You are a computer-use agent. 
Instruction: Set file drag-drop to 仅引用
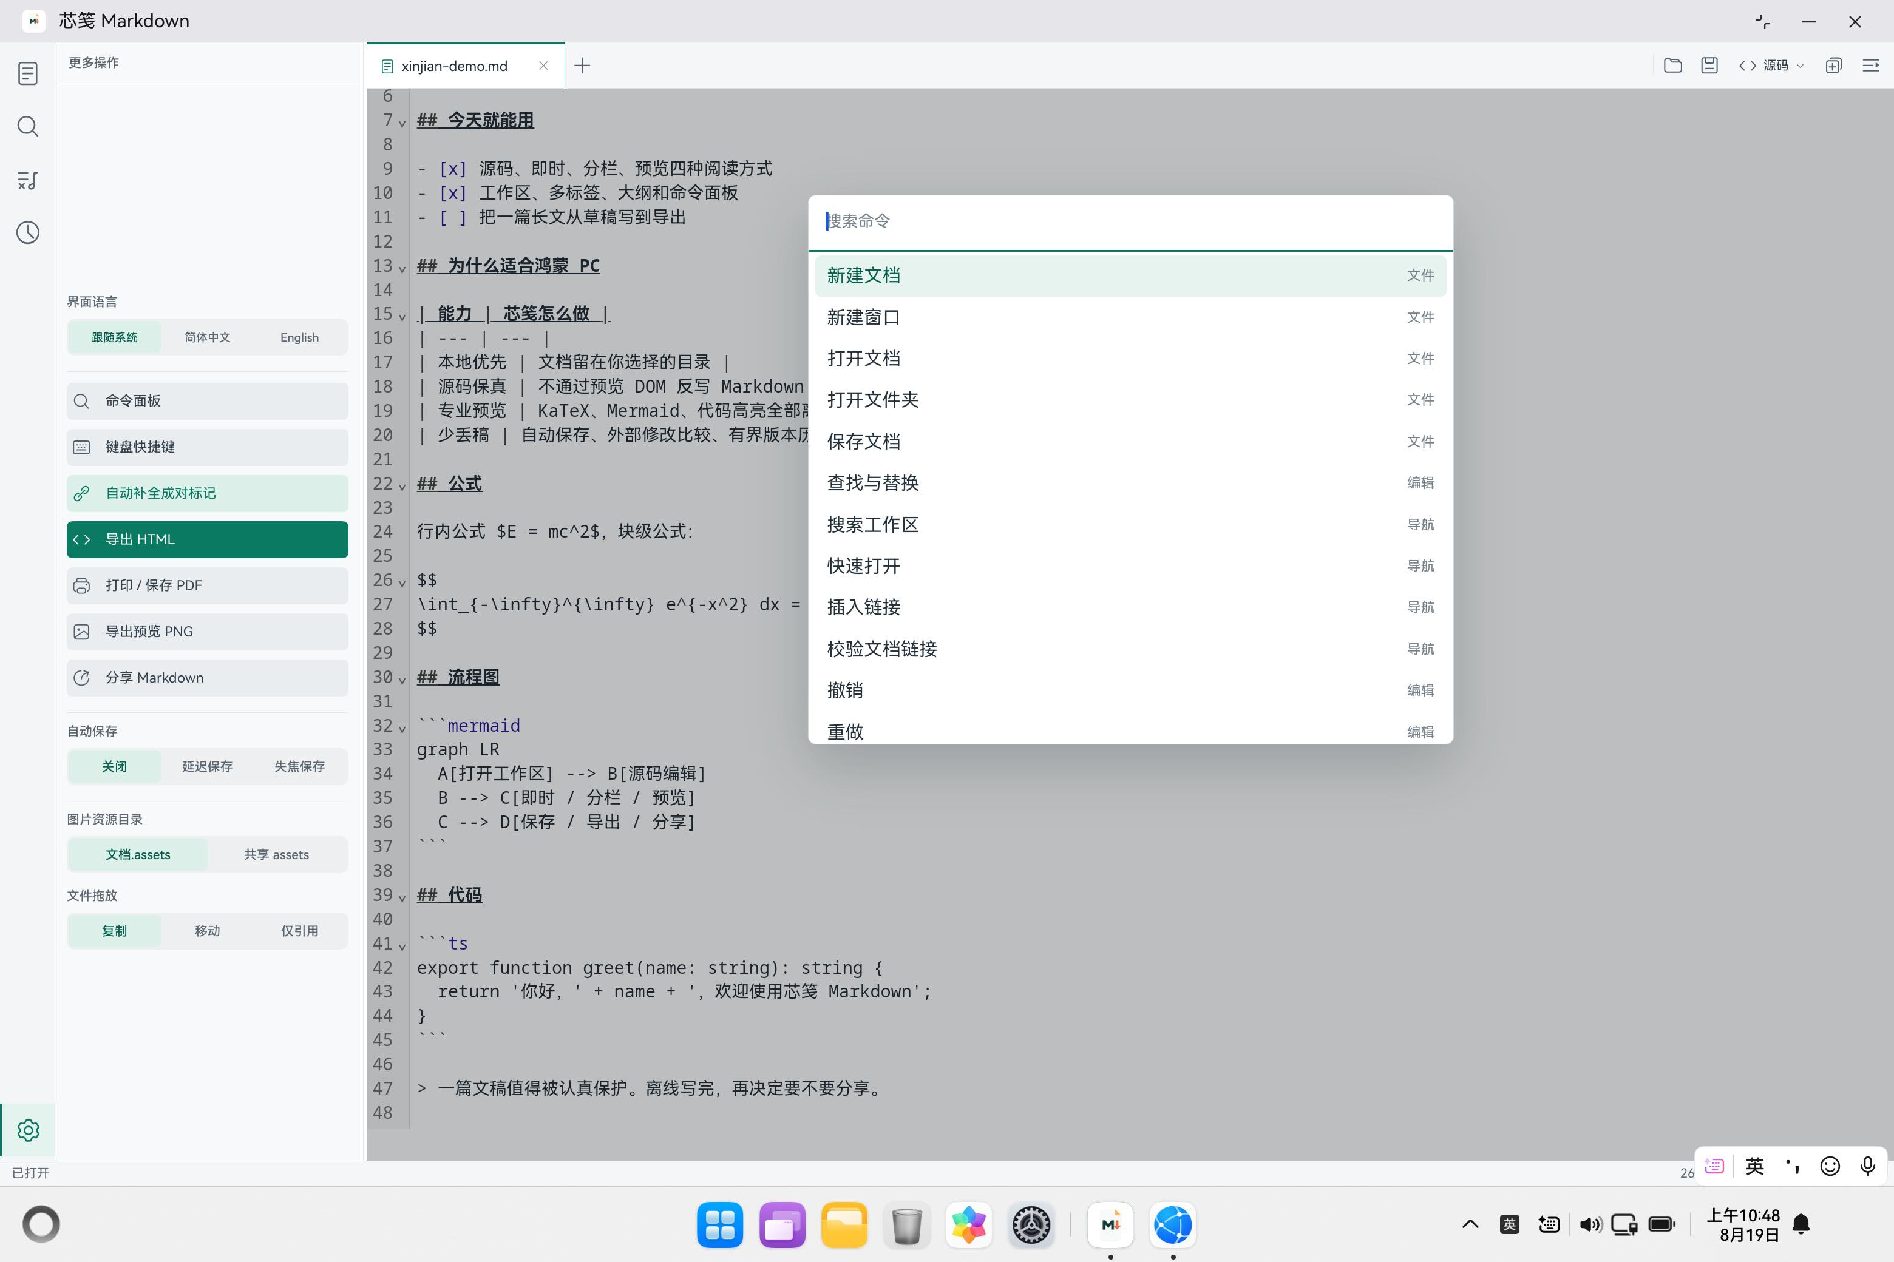click(x=299, y=930)
